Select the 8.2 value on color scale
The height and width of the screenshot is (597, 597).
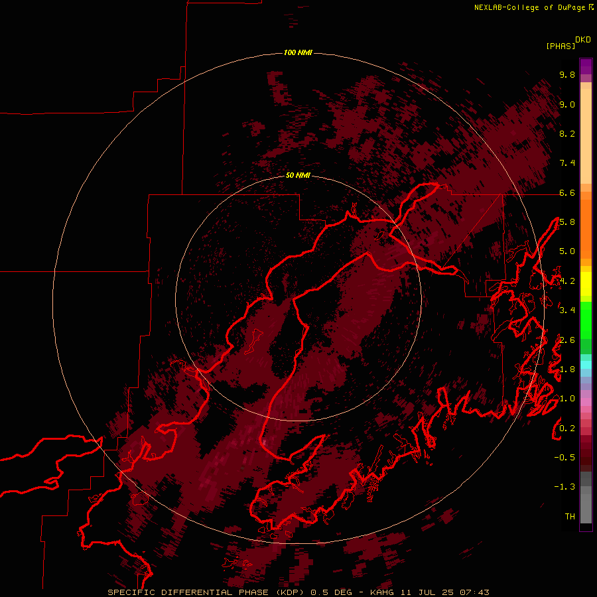567,133
